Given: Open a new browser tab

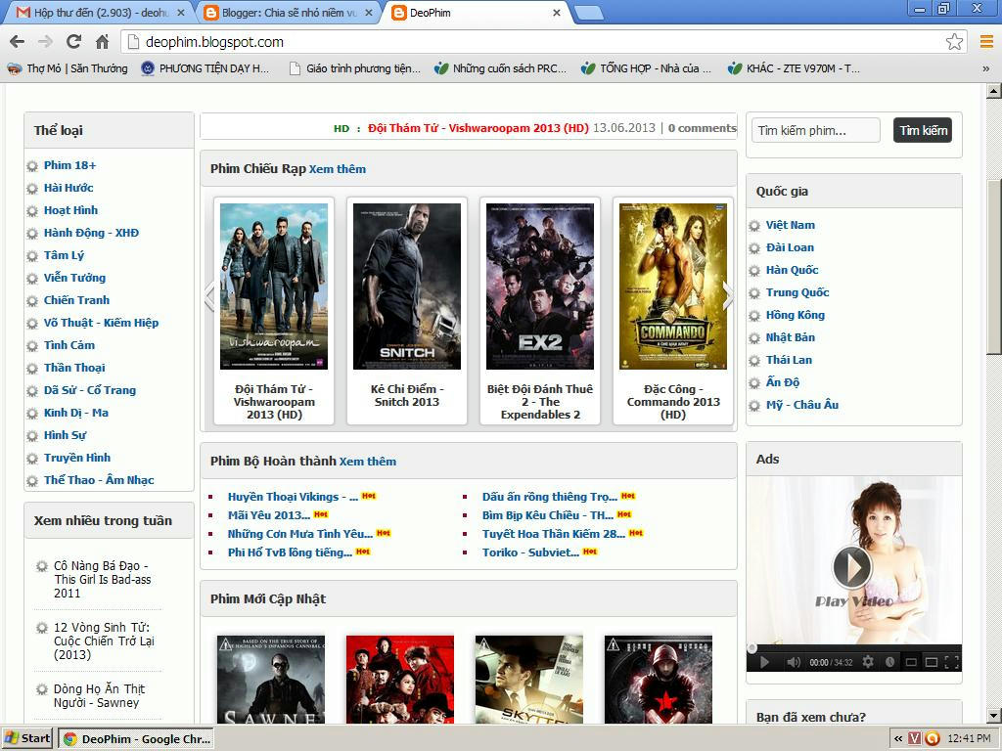Looking at the screenshot, I should coord(588,13).
